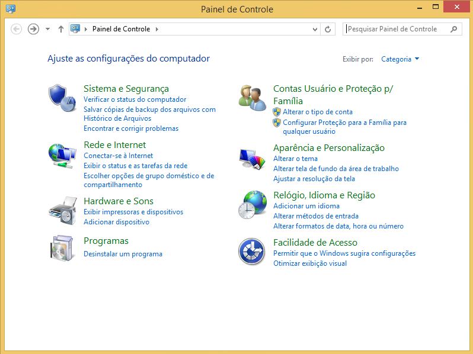Screen dimensions: 473x354
Task: Open the Hardware e Sons printer icon
Action: [62, 211]
